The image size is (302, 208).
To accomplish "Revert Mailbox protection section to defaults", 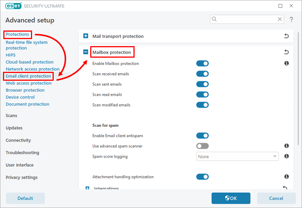I will click(x=286, y=52).
